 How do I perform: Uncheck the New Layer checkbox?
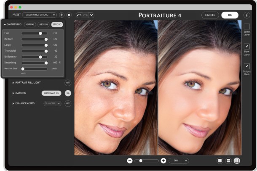pyautogui.click(x=247, y=47)
